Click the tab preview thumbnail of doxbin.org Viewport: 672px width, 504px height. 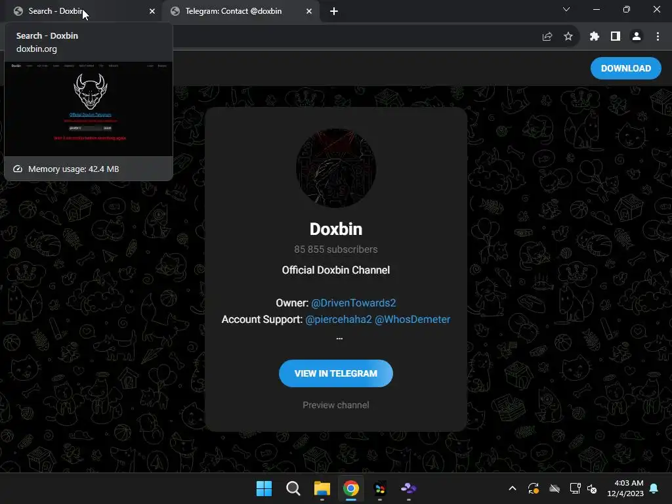pos(89,109)
